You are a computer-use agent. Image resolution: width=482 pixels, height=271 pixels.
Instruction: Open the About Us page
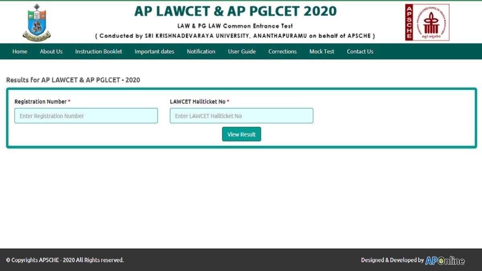coord(51,51)
